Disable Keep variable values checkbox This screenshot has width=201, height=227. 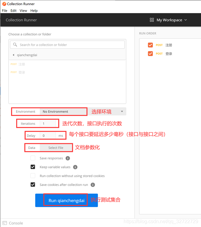click(x=33, y=167)
